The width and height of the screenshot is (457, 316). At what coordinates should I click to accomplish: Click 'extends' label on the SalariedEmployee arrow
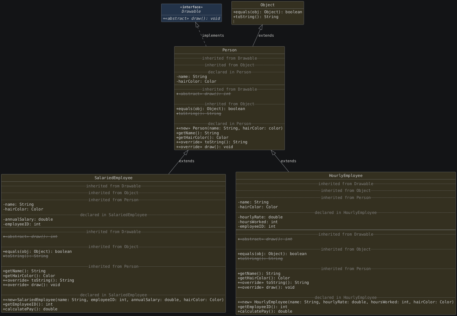coord(187,161)
